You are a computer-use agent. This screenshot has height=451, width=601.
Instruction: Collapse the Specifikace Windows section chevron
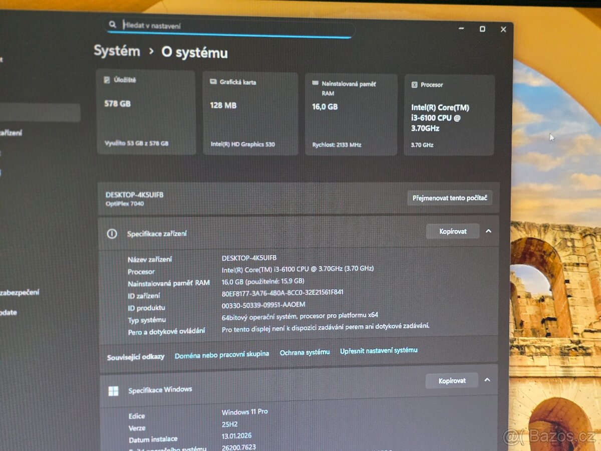pyautogui.click(x=487, y=380)
